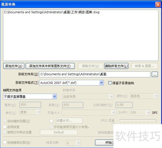
Task: Open the 目标文件格式 dropdown
Action: [x=72, y=83]
